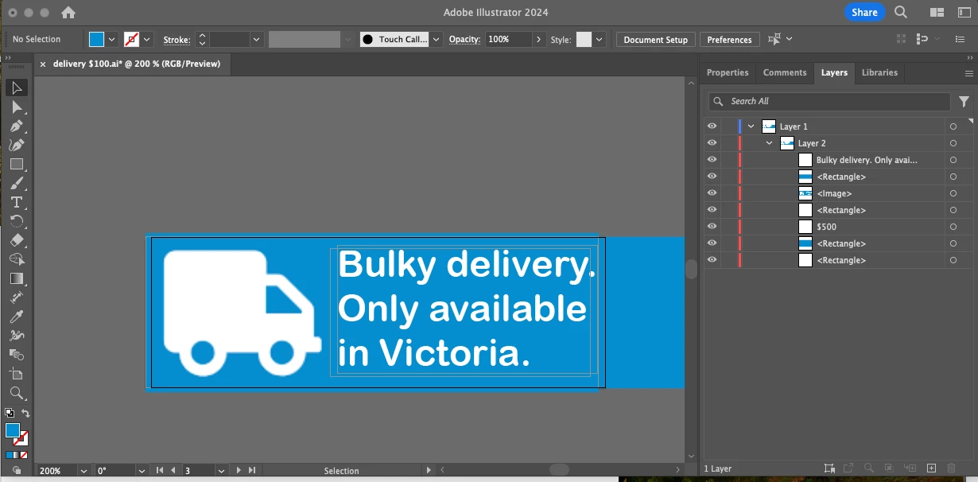
Task: Go to next artboard arrow
Action: [238, 471]
